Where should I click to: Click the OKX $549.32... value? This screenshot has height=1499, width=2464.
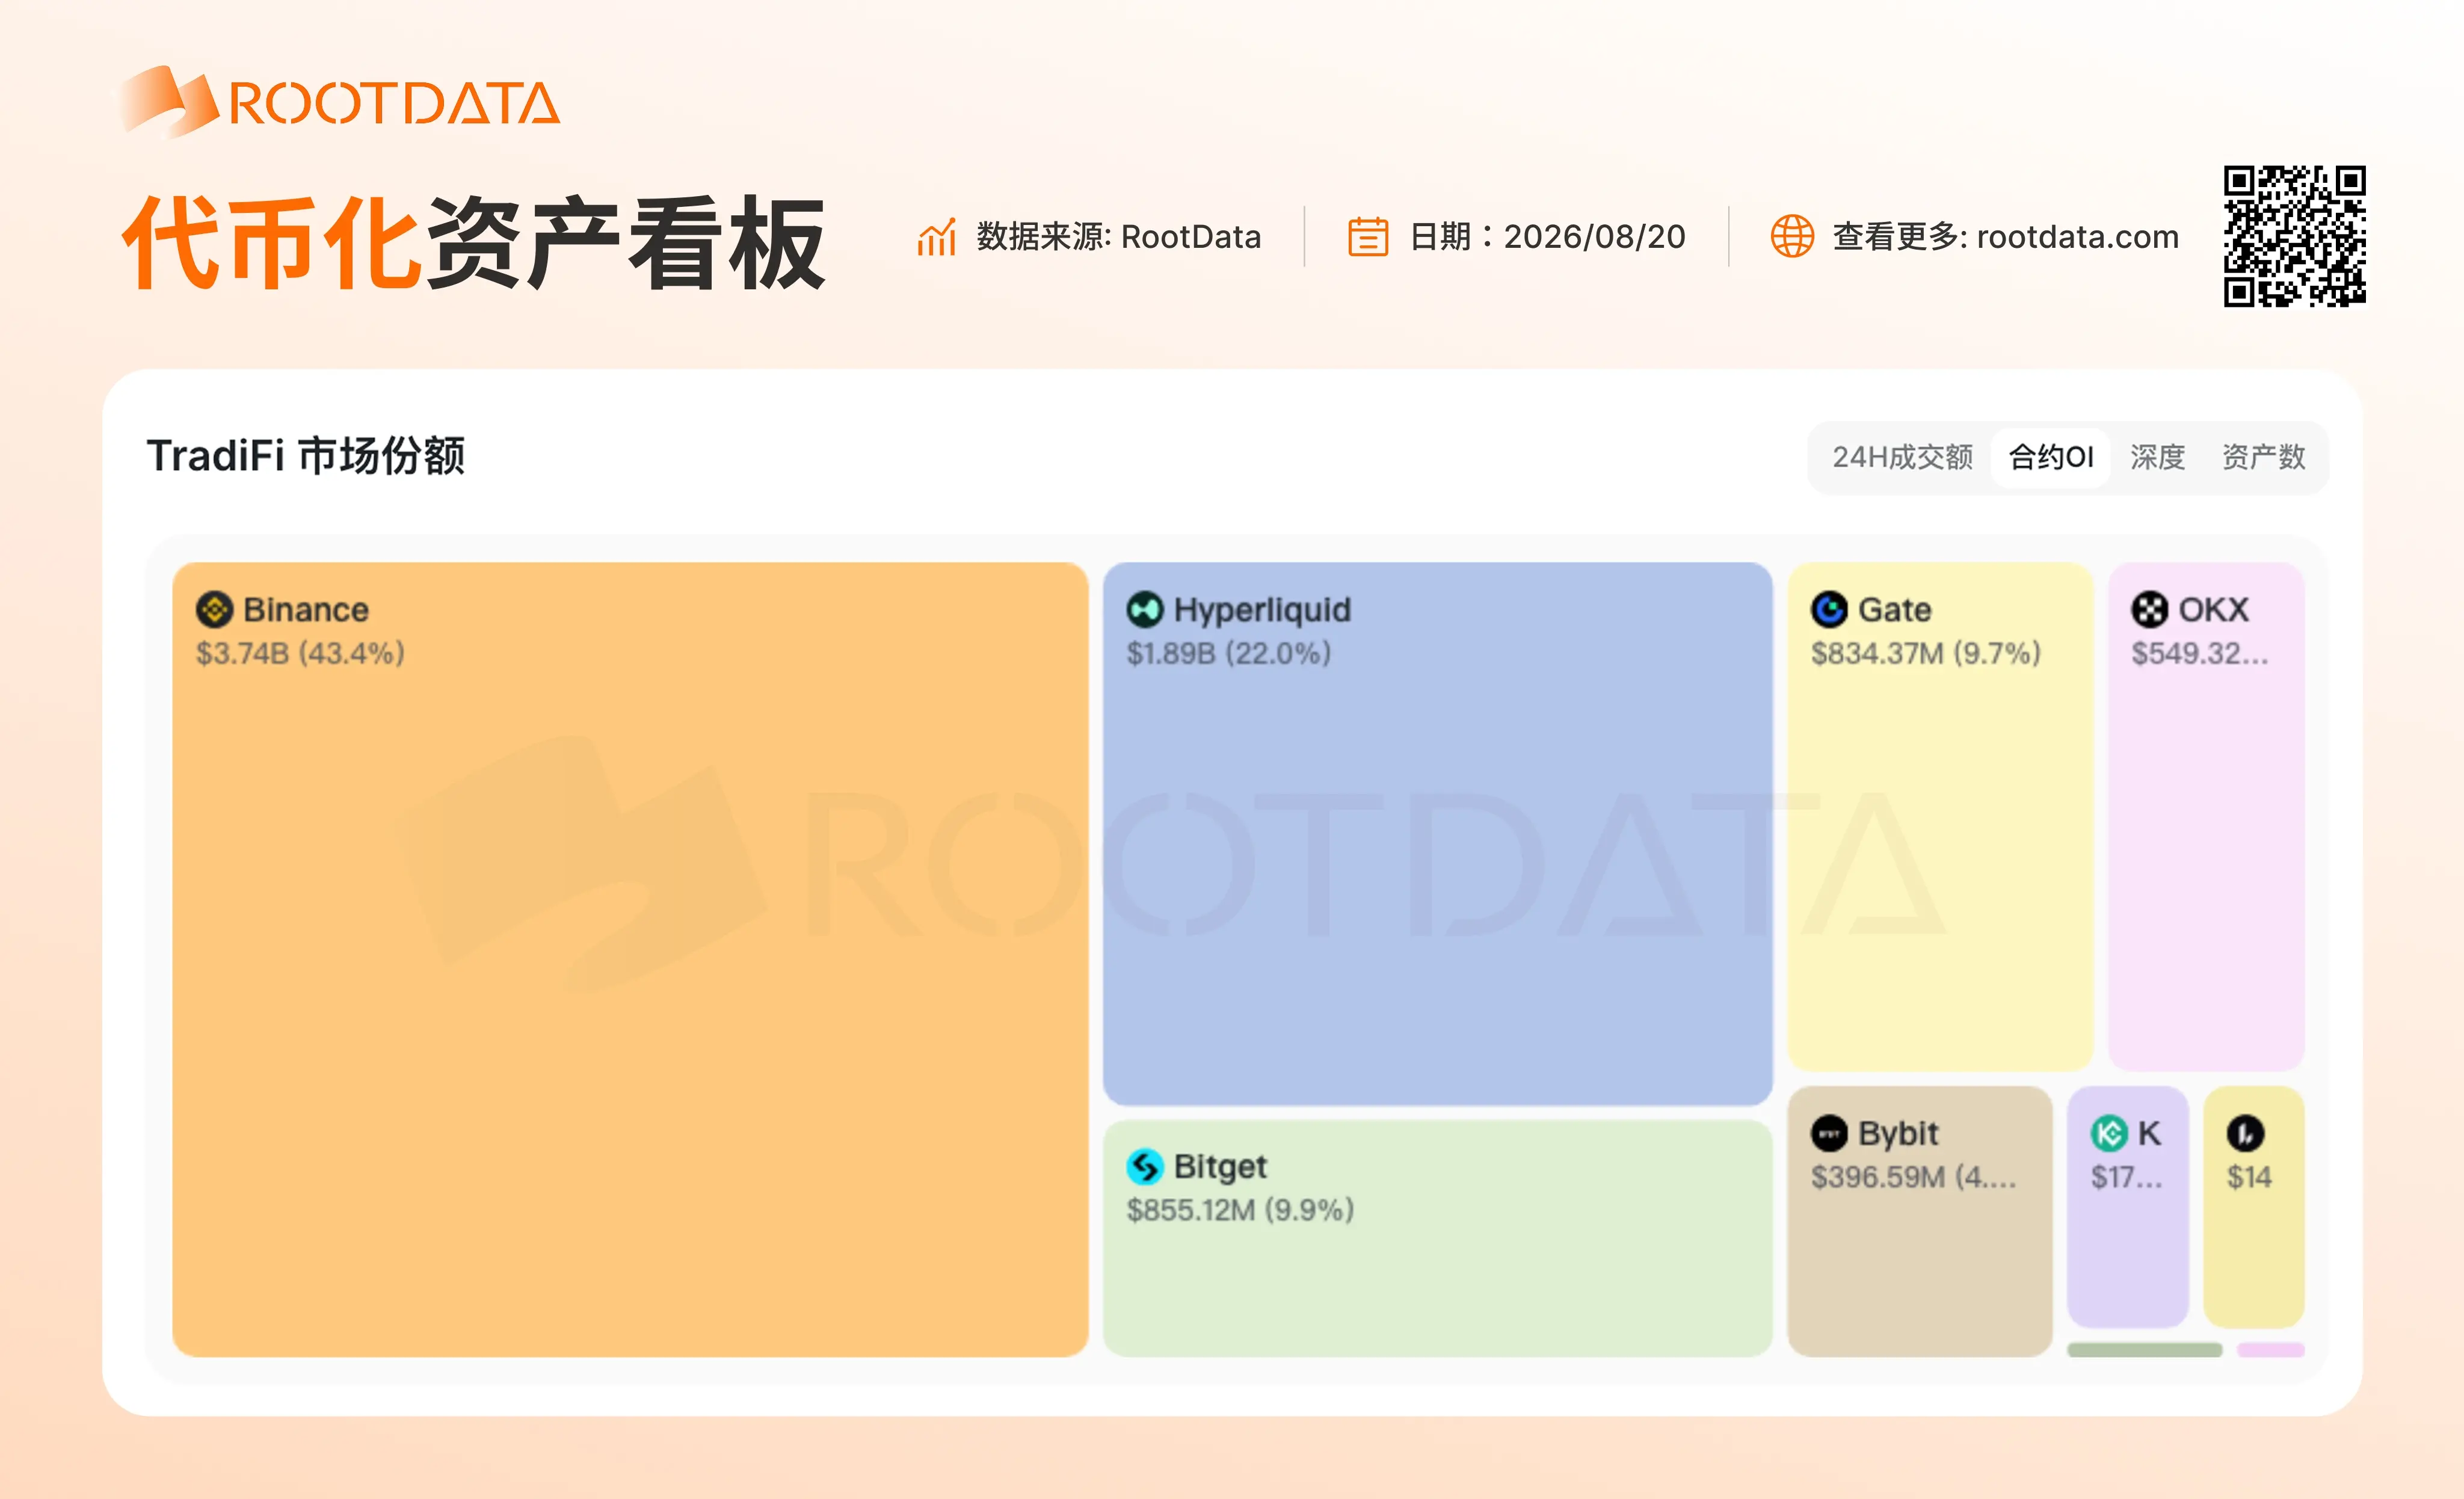(2199, 653)
